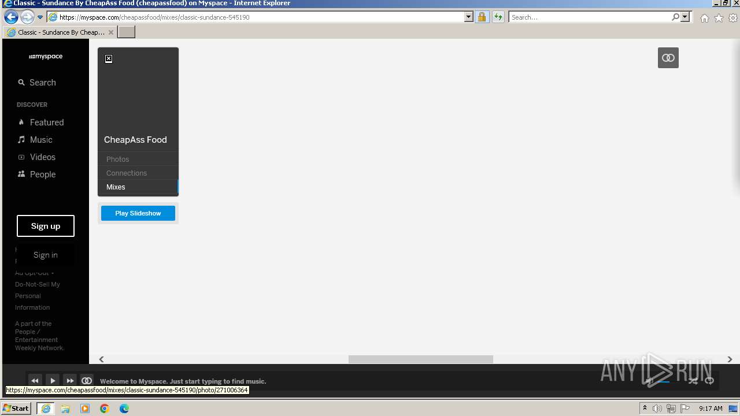The height and width of the screenshot is (416, 740).
Task: Click the browser Search box
Action: pos(590,17)
